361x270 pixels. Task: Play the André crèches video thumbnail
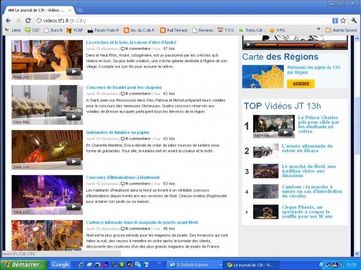47,60
